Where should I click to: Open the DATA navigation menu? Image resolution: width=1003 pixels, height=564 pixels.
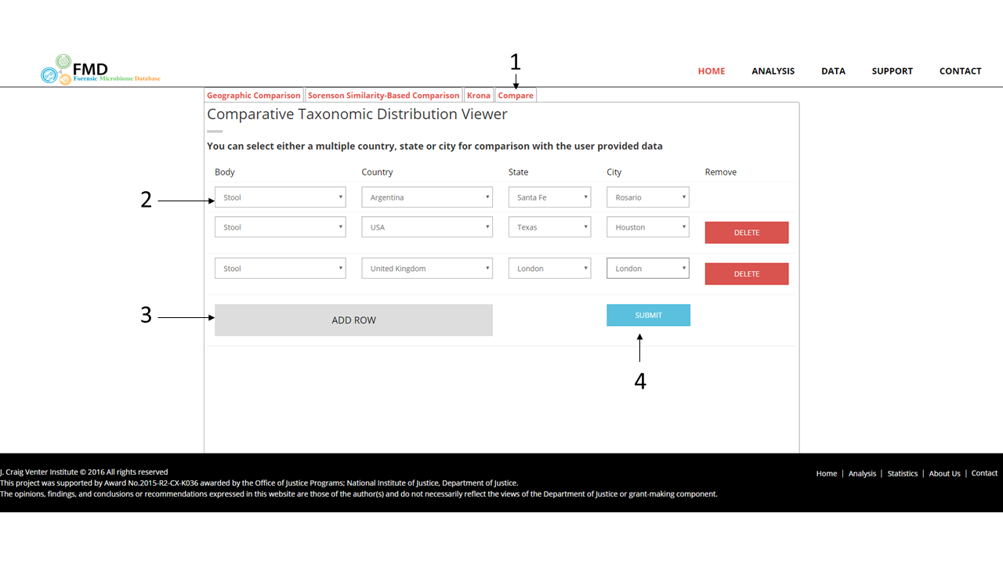pos(833,71)
